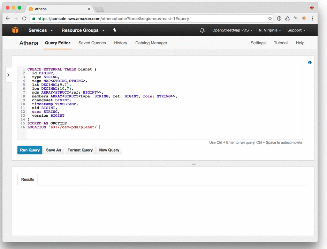Reload the page with refresh icon
Viewport: 327px width, 249px height.
[24, 19]
